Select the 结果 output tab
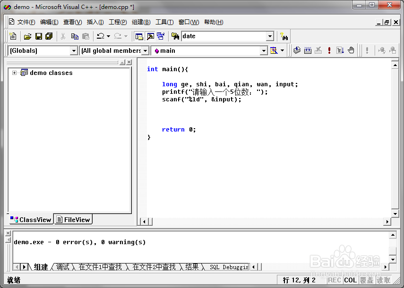 (x=192, y=267)
